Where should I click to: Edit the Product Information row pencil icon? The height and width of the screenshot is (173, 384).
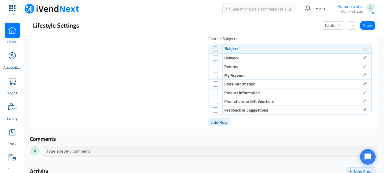[365, 93]
